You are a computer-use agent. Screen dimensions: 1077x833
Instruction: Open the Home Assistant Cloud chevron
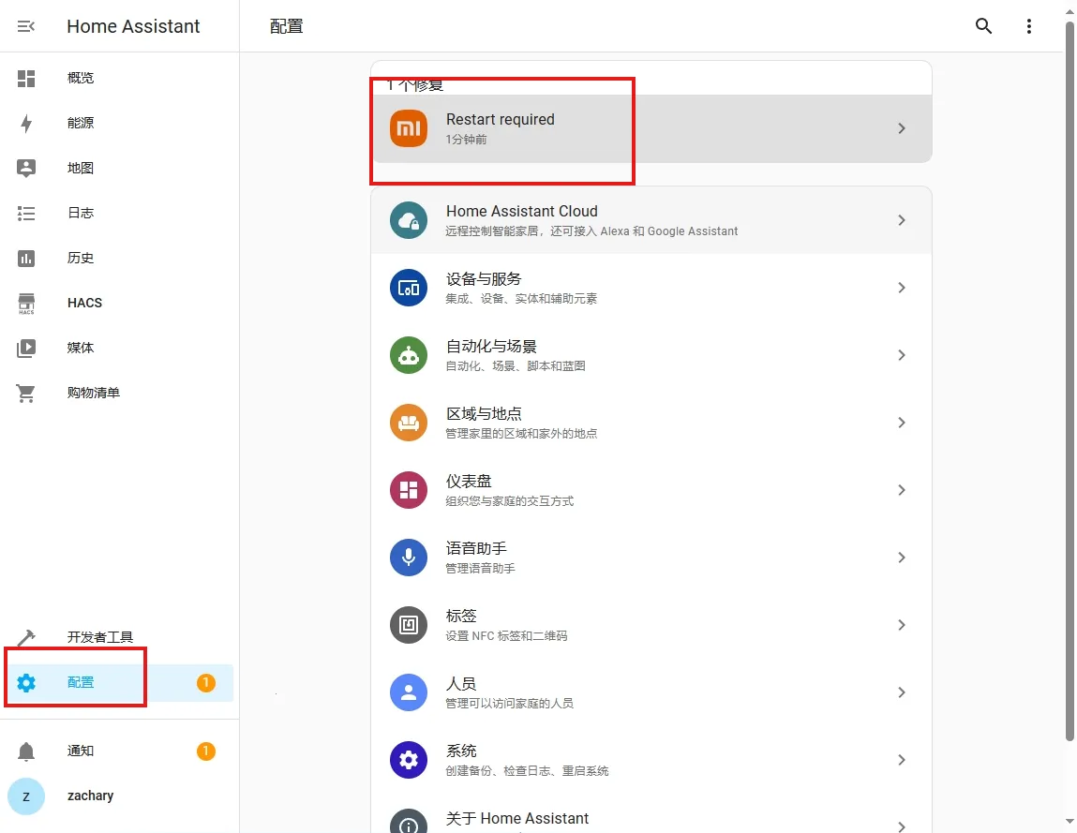point(901,220)
